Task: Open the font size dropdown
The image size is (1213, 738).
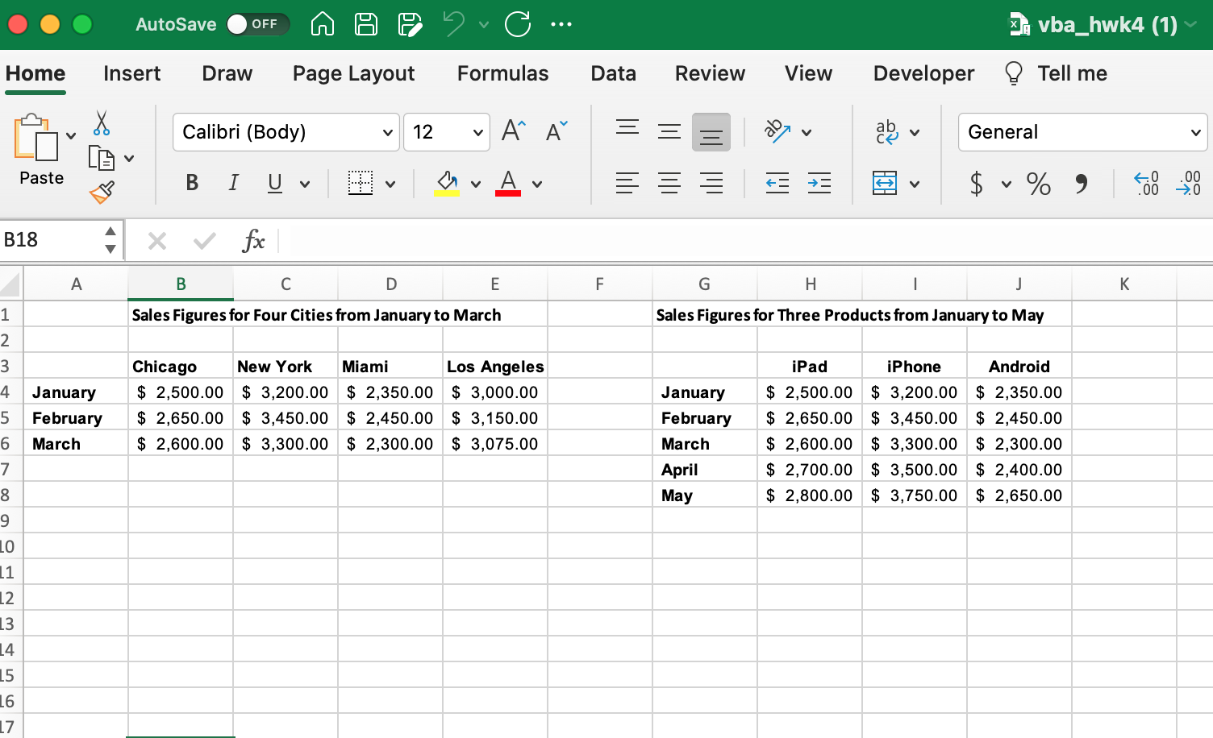Action: pos(476,131)
